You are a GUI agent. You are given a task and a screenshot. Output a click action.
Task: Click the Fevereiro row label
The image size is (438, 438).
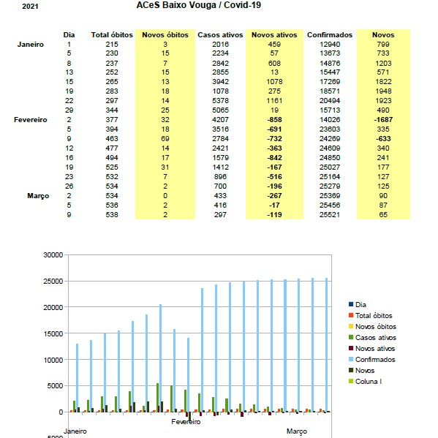point(31,120)
